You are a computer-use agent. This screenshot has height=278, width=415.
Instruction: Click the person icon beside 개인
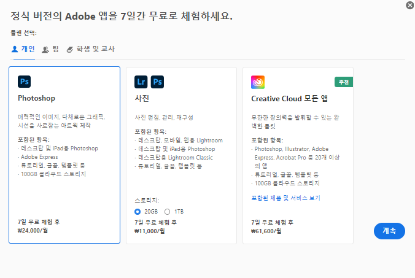15,49
